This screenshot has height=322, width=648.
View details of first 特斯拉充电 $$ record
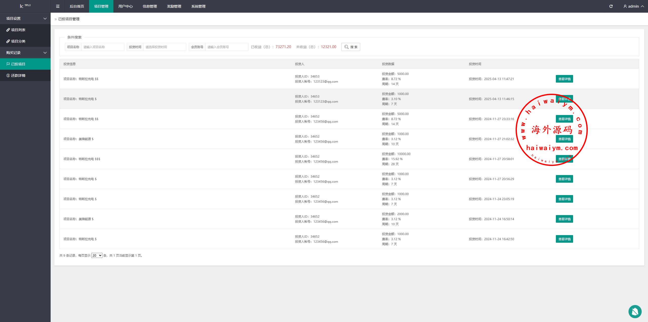pos(564,79)
